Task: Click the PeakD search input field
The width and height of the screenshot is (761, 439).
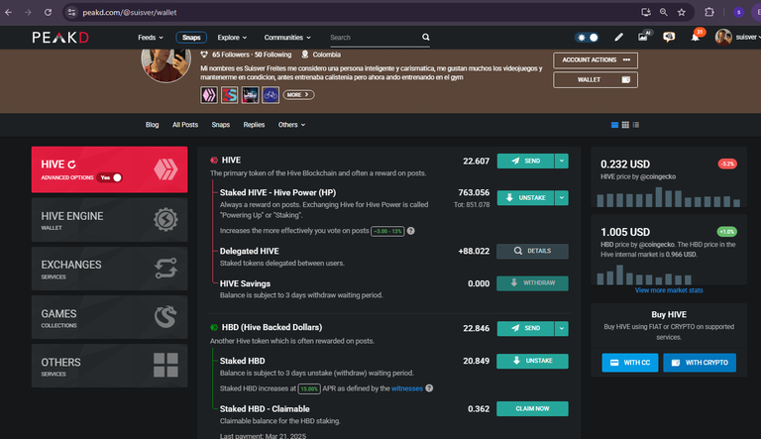Action: click(x=374, y=38)
